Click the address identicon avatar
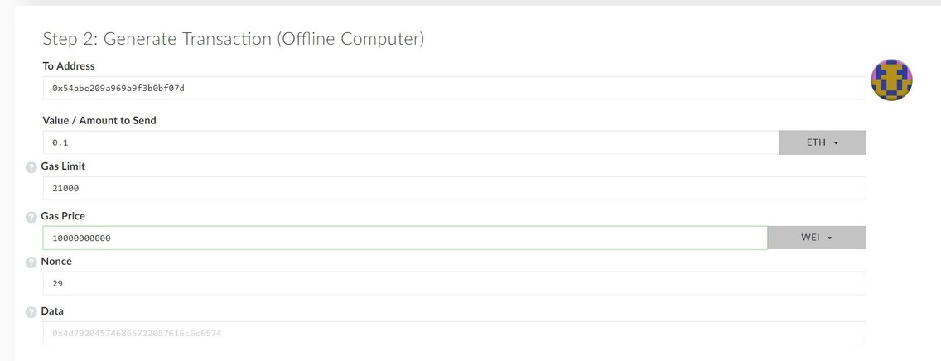 891,79
